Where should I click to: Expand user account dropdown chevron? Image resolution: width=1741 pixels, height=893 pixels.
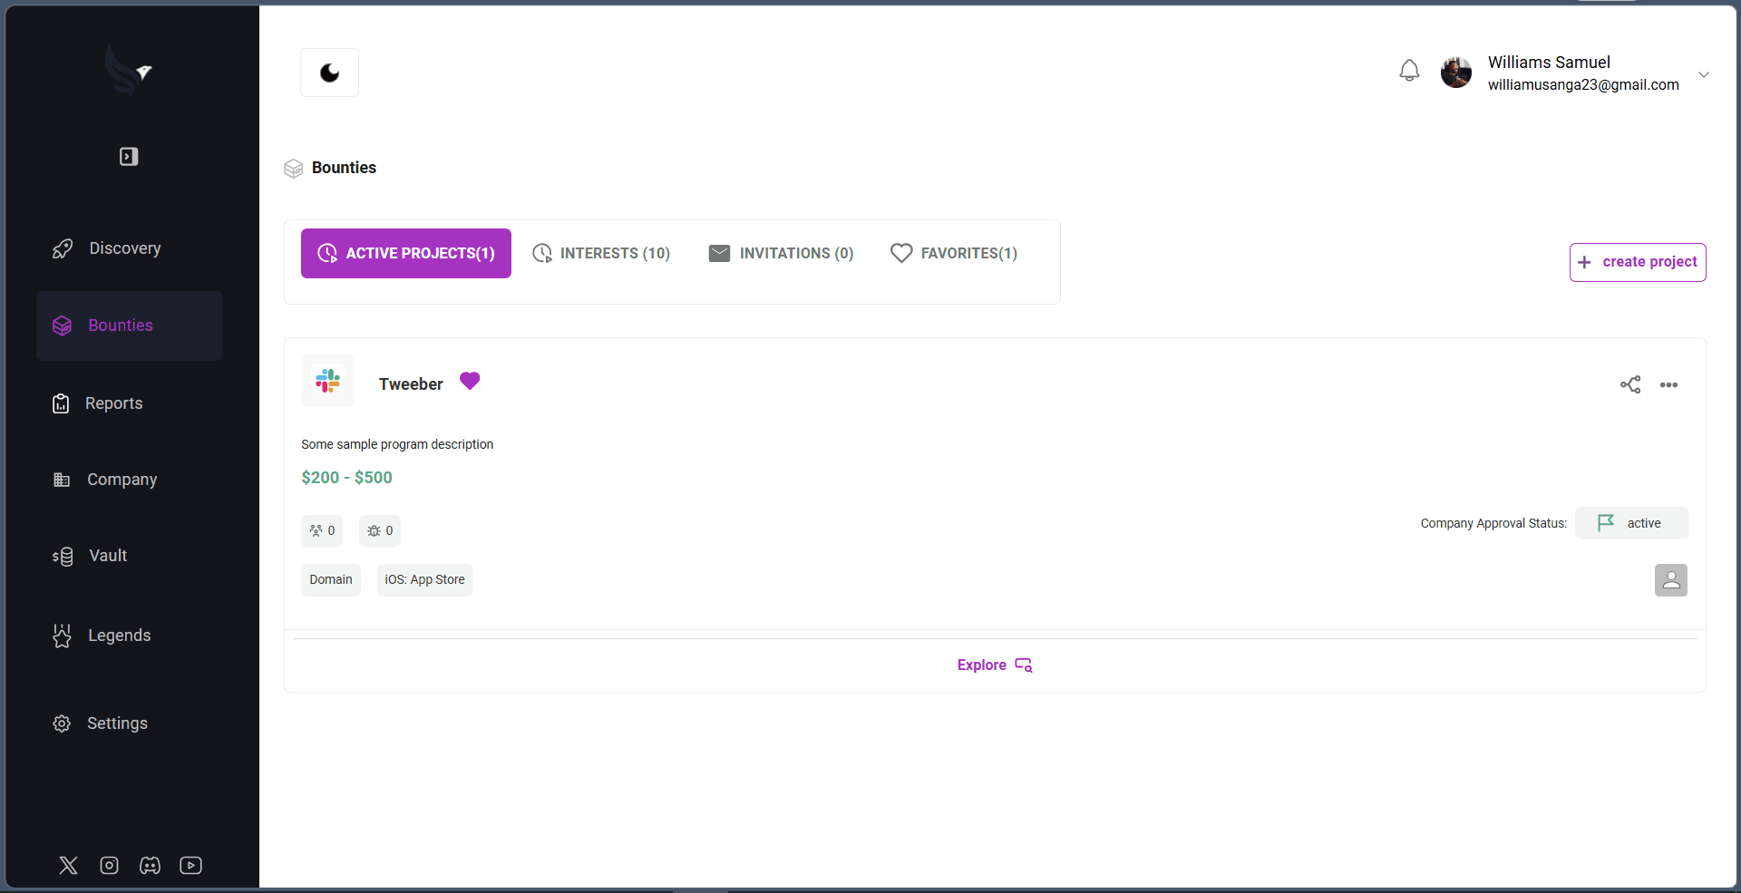pyautogui.click(x=1704, y=74)
